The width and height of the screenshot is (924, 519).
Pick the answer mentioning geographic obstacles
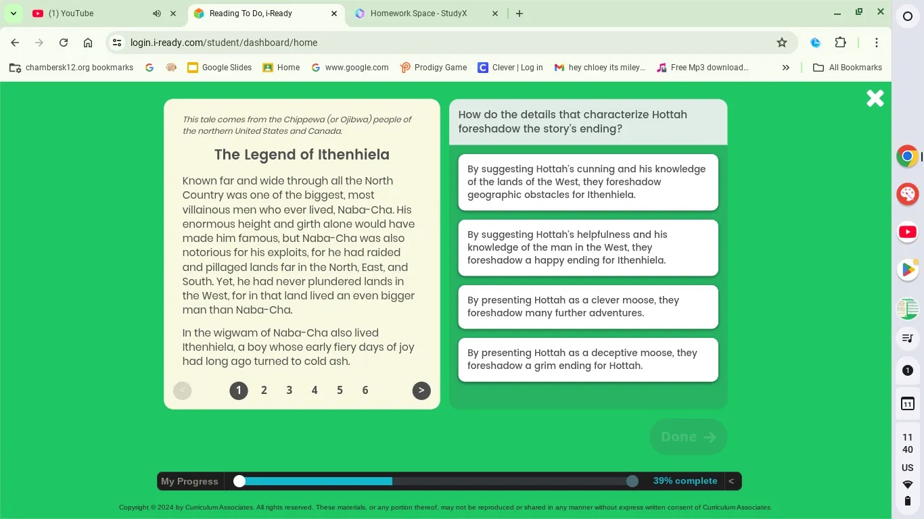click(588, 182)
